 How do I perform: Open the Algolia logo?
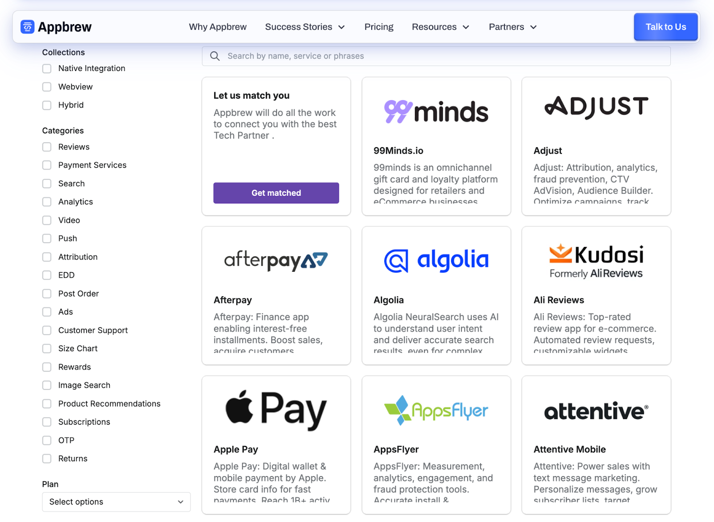click(436, 261)
